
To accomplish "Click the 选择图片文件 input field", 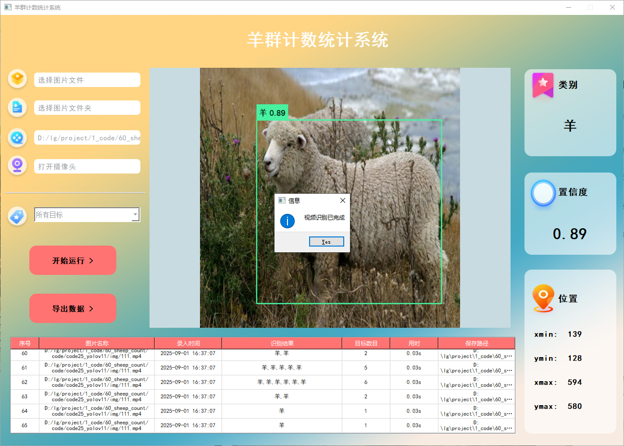I will coord(87,80).
